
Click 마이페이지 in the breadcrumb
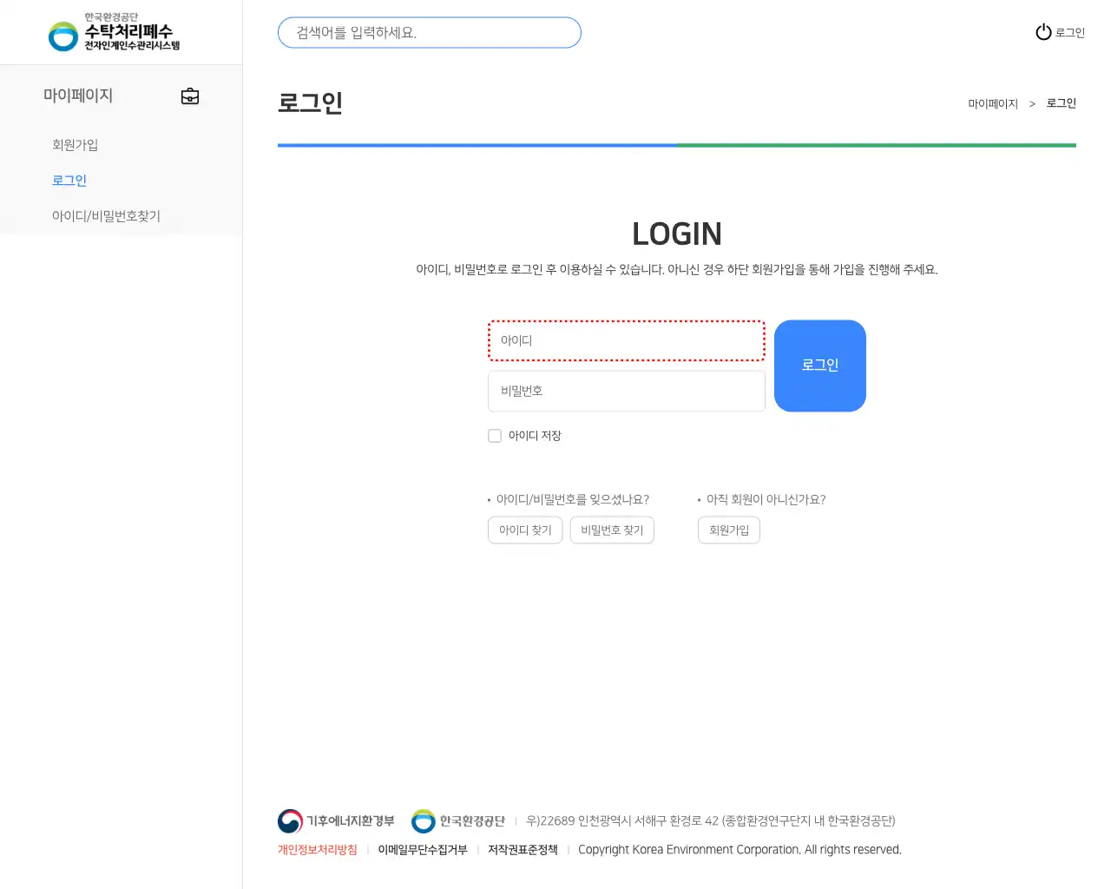click(993, 104)
